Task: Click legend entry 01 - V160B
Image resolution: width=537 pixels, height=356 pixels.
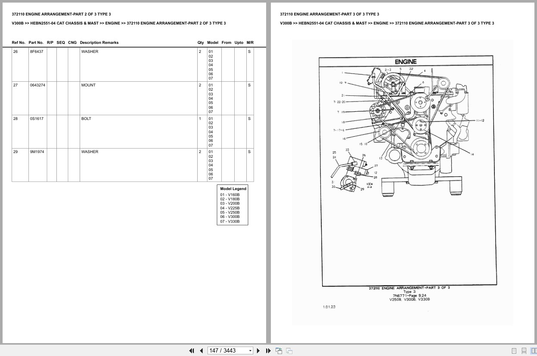Action: [x=230, y=195]
